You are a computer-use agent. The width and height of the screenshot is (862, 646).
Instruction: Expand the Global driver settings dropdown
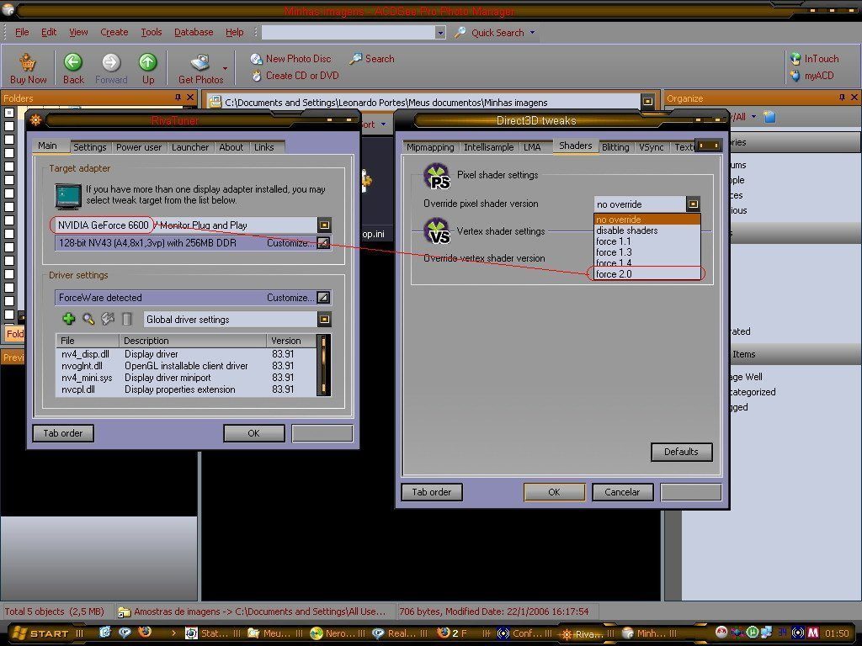click(x=324, y=320)
